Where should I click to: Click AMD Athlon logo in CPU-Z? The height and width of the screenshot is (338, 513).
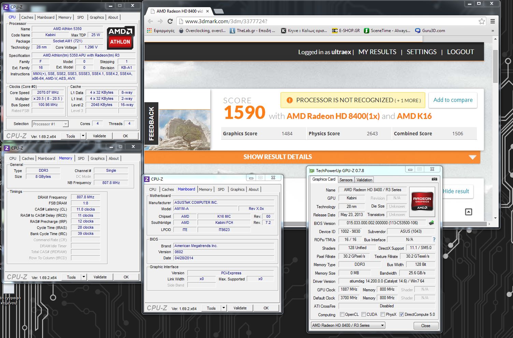[x=120, y=37]
